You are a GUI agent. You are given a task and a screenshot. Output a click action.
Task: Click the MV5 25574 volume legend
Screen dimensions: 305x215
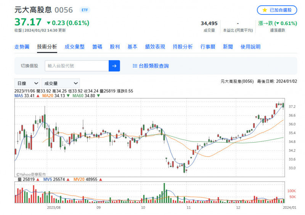click(56, 179)
